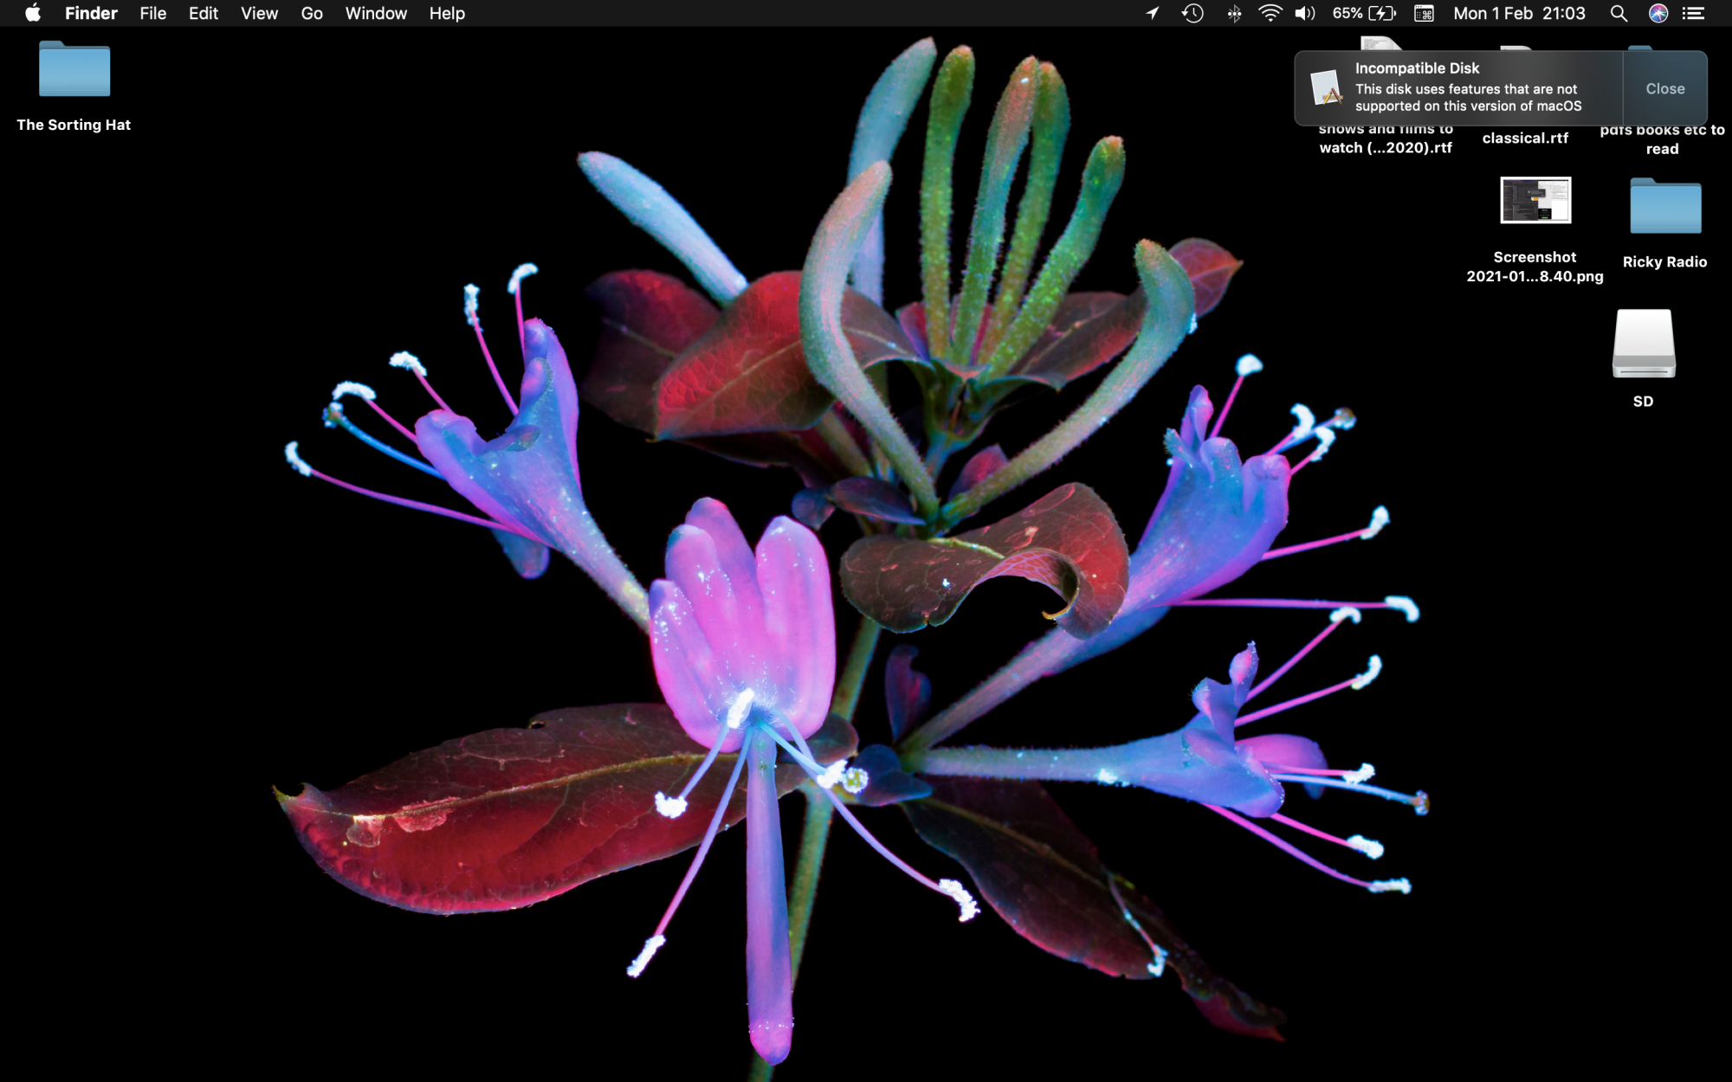Viewport: 1732px width, 1082px height.
Task: Open Notification Centre list icon
Action: tap(1694, 13)
